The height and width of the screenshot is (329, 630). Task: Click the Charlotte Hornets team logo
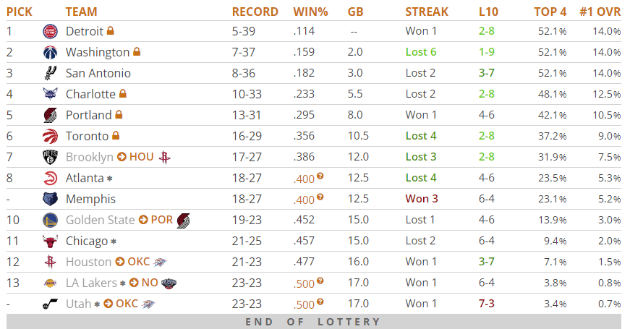click(49, 94)
